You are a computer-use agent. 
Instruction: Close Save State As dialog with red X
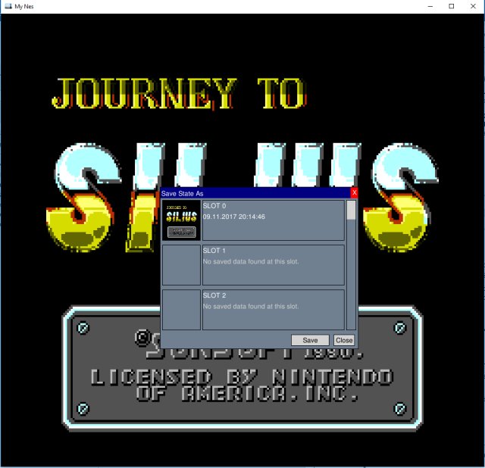click(354, 193)
